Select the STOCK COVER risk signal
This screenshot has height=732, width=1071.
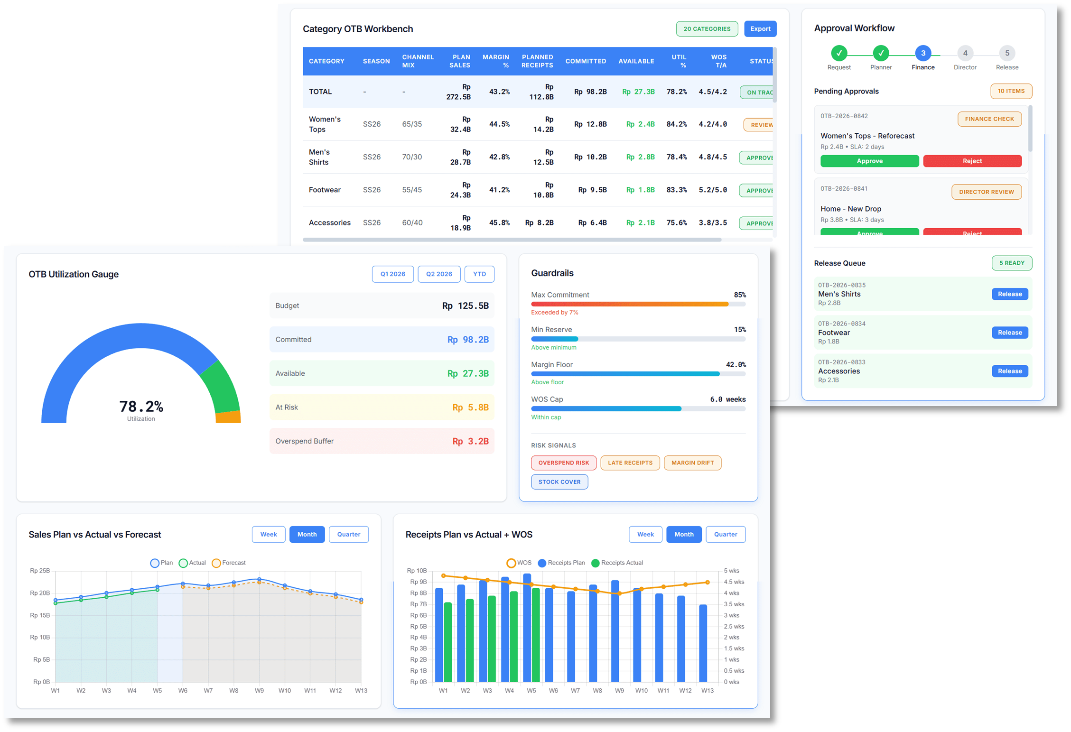coord(559,482)
